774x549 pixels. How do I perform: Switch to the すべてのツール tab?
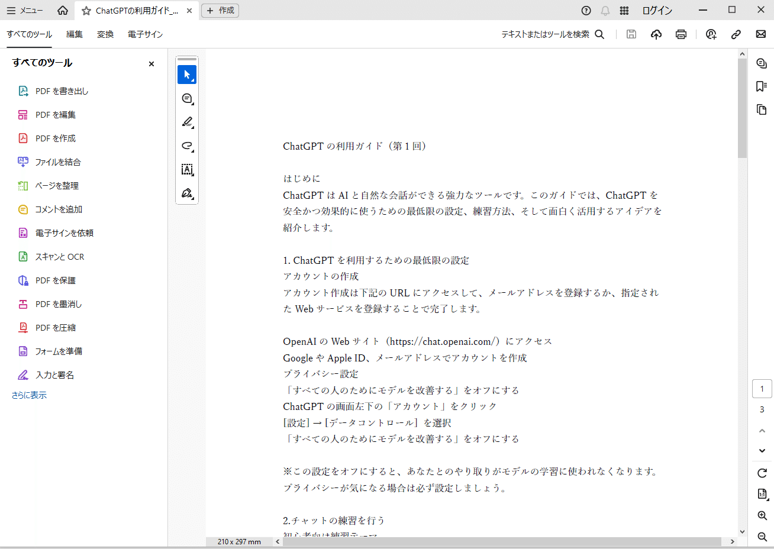pos(30,34)
